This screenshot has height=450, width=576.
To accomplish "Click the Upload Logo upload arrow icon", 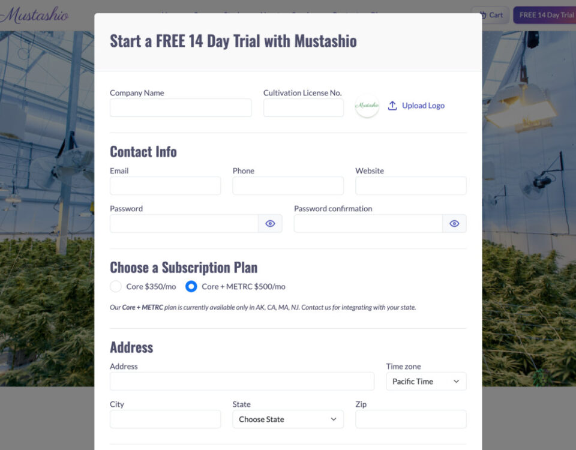I will pos(392,106).
